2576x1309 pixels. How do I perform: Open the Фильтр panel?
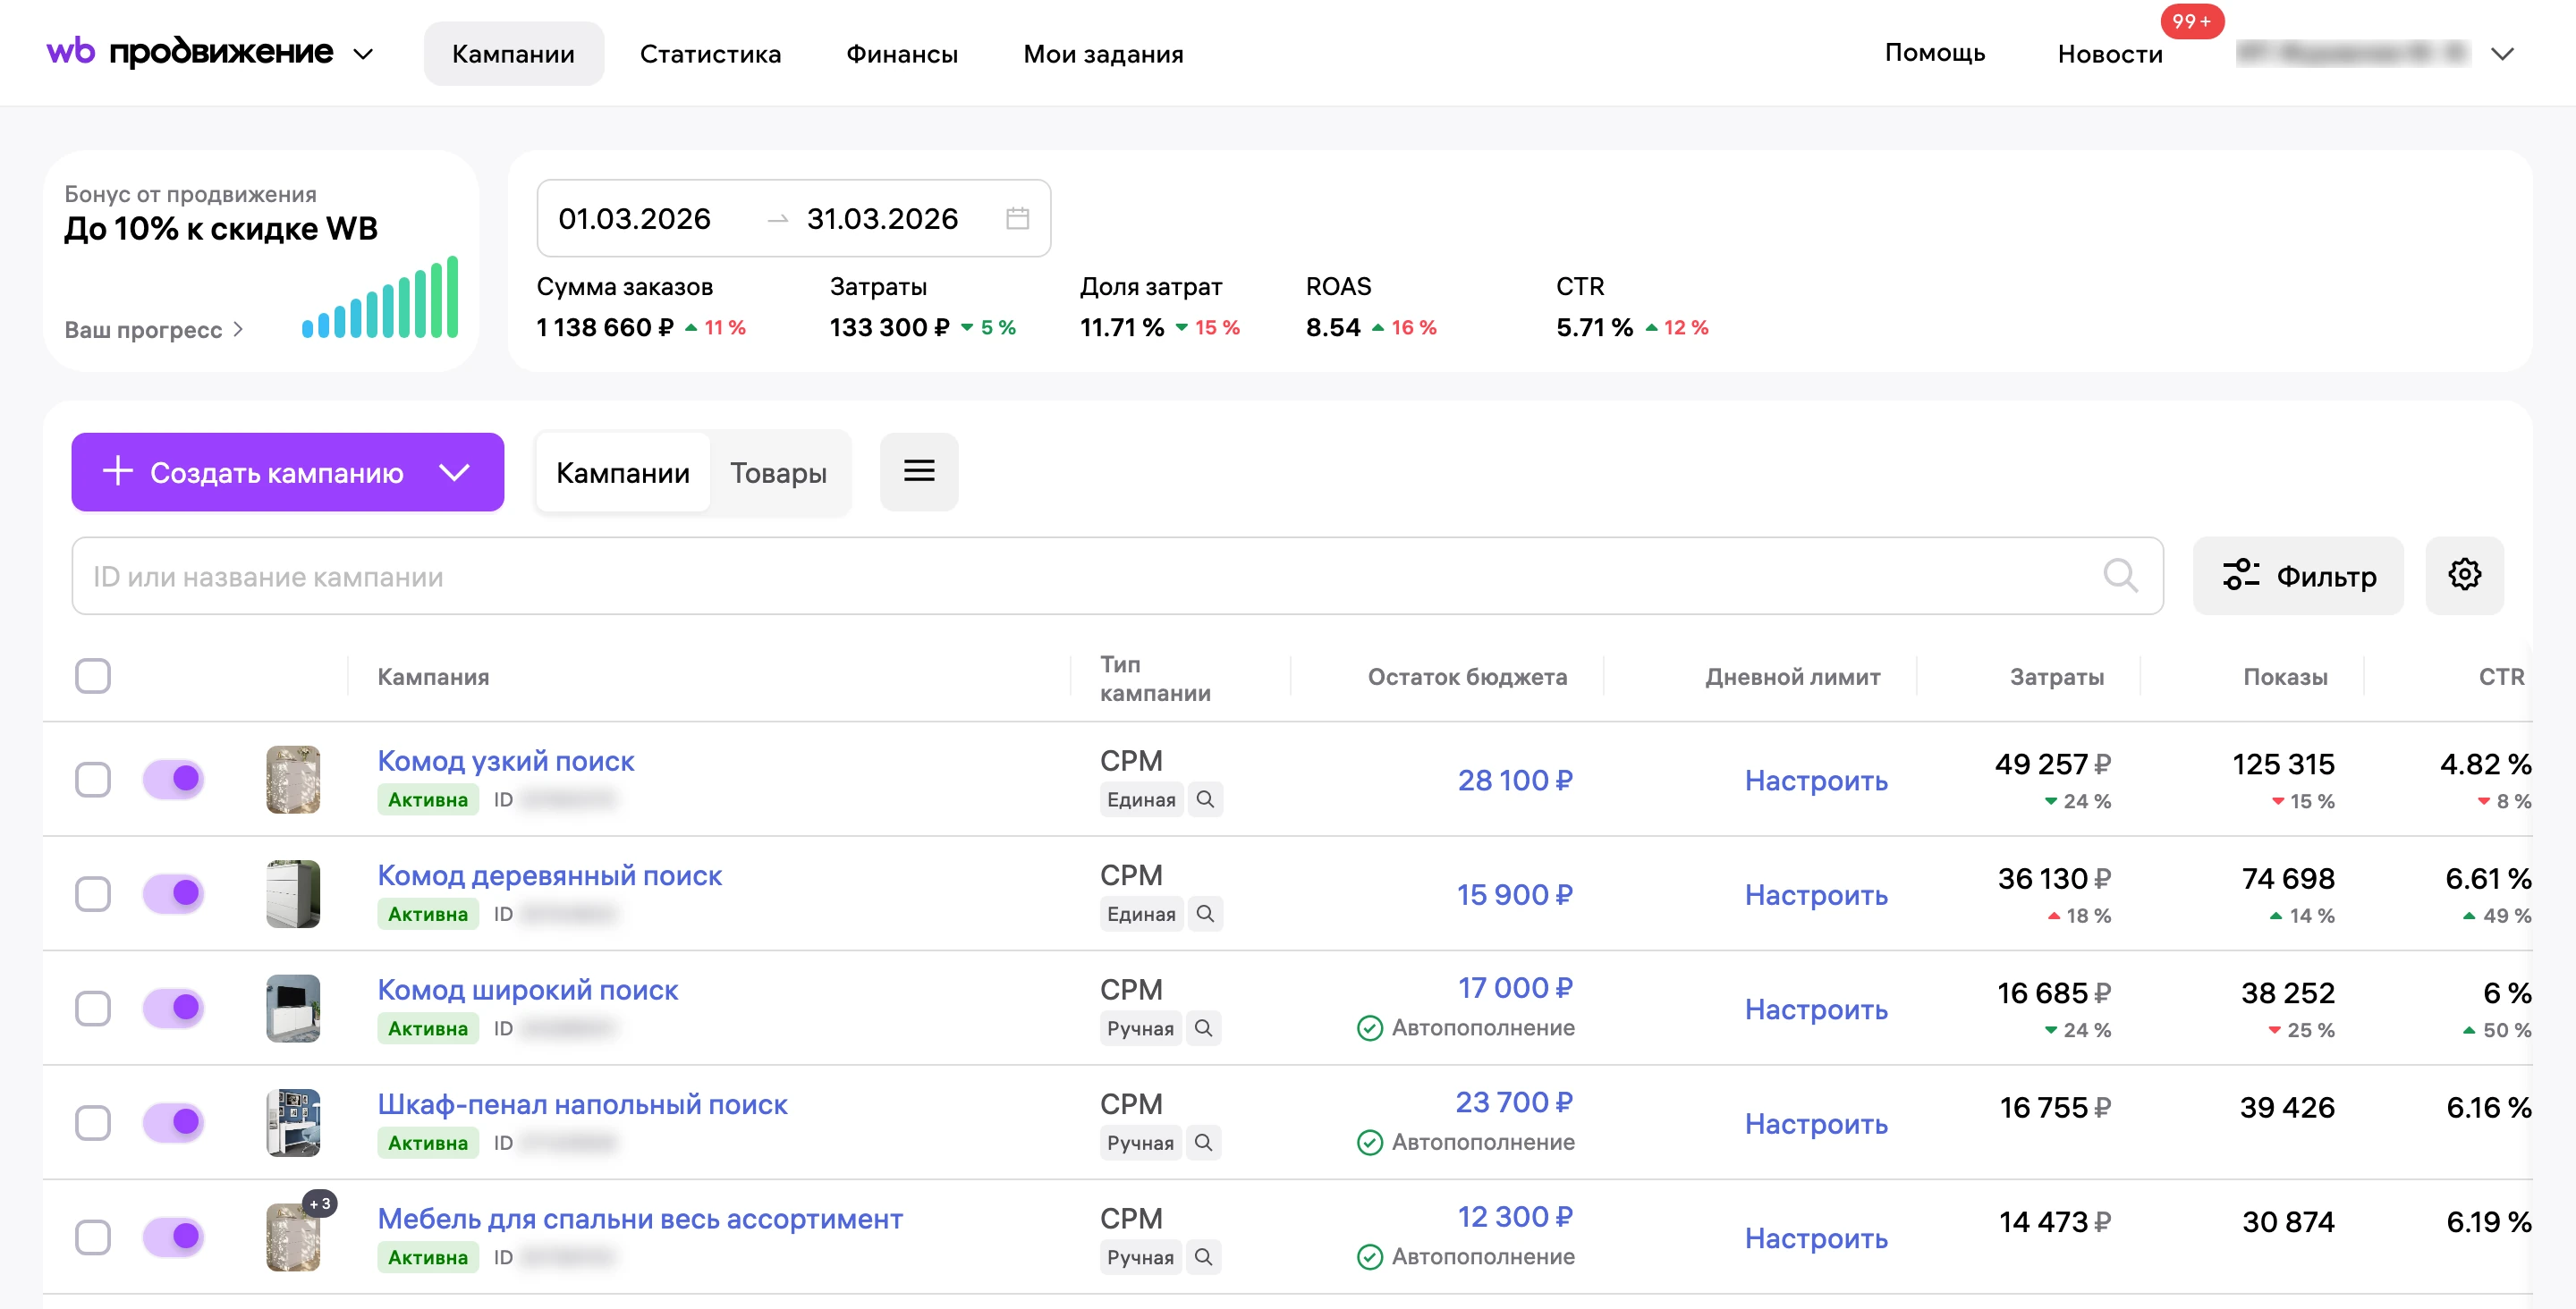coord(2298,575)
